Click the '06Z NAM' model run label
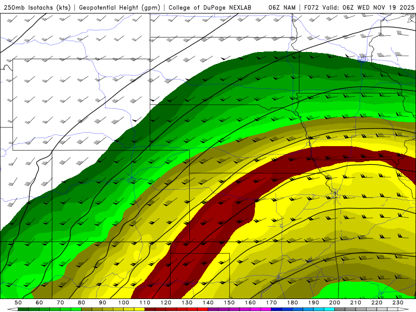Image resolution: width=416 pixels, height=312 pixels. pyautogui.click(x=282, y=8)
